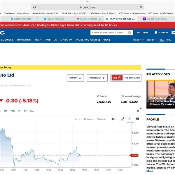Open THE EXCHANGE live show

pos(132,78)
